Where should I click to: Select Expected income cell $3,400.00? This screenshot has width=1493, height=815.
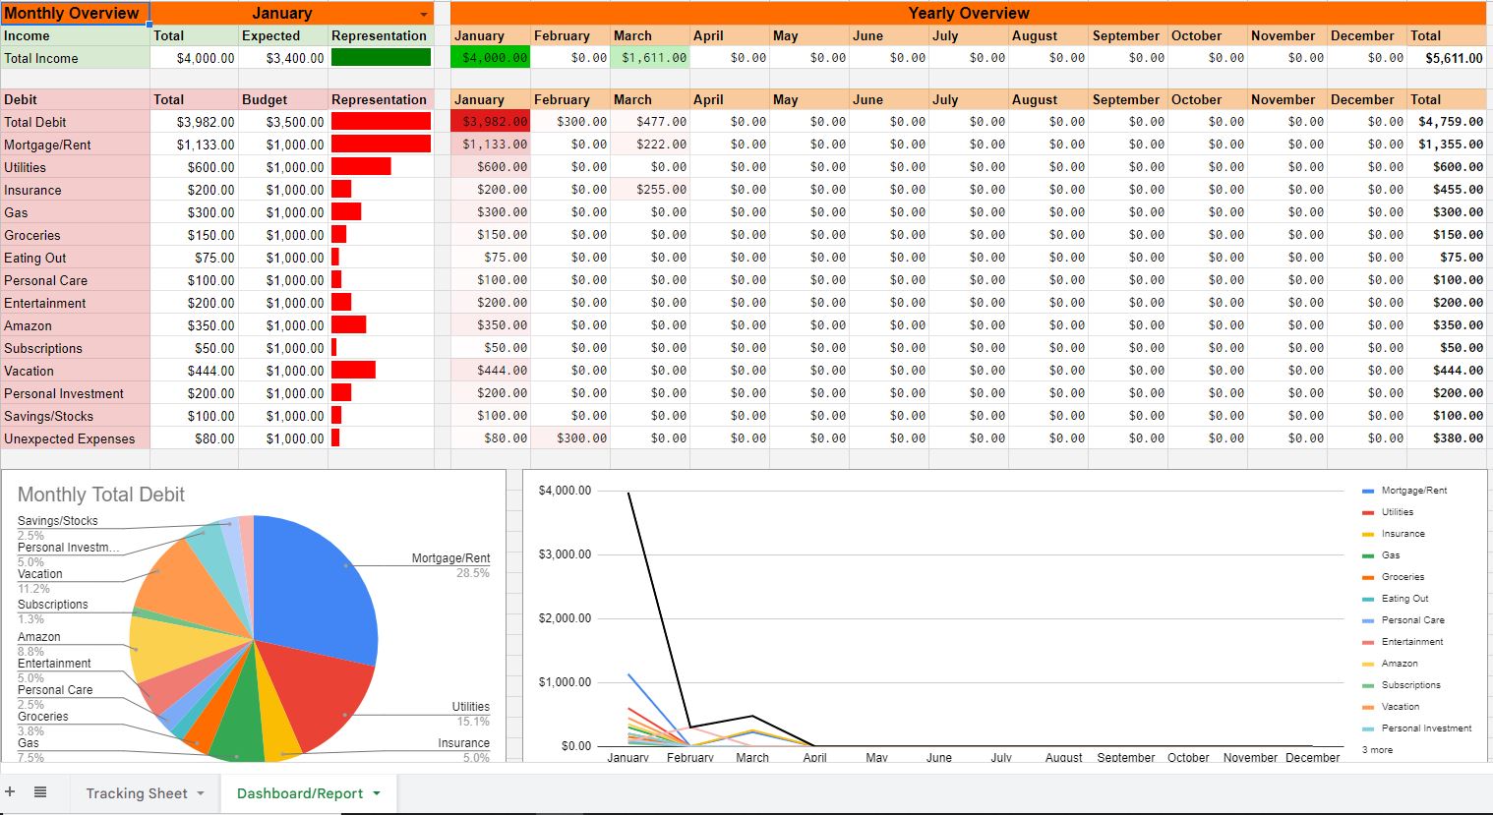(283, 58)
